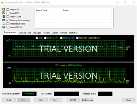Viewport: 137px width, 104px height.
Task: Open the Voltages tab
Action: coord(37,33)
